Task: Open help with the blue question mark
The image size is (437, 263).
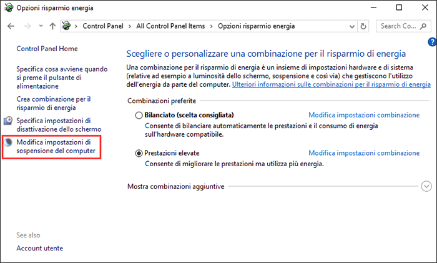Action: tap(432, 42)
